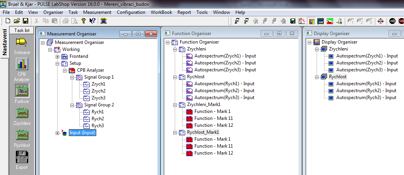Expand the Input (Input) node
Image resolution: width=404 pixels, height=175 pixels.
[57, 133]
